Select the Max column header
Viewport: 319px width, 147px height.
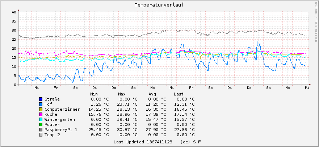(x=122, y=94)
